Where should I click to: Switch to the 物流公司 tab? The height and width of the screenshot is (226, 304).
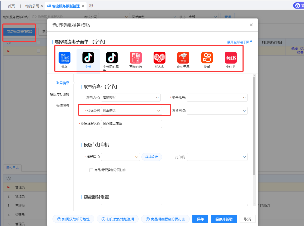(x=32, y=6)
